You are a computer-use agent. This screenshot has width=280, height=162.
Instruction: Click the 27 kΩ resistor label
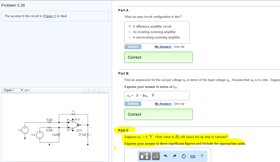(x=82, y=135)
